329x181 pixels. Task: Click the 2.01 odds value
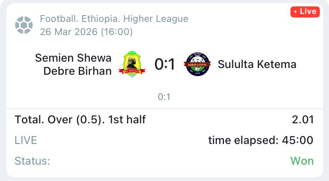pyautogui.click(x=302, y=120)
